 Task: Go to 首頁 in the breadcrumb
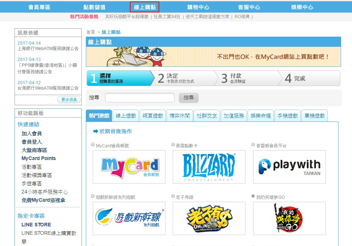point(91,32)
